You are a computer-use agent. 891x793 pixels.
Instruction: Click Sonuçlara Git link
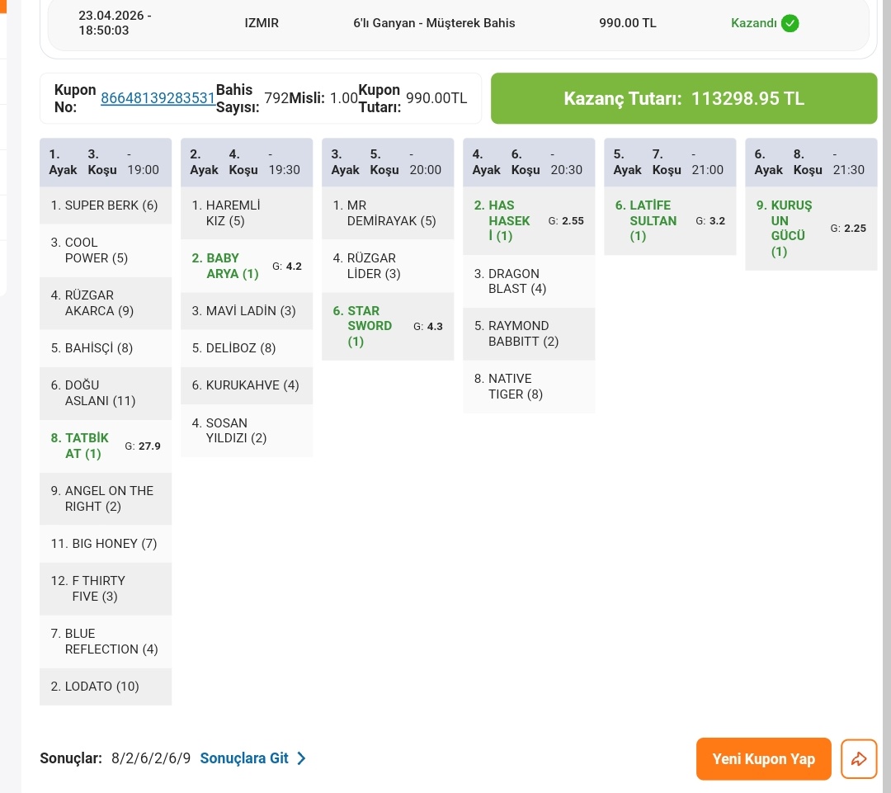pos(244,758)
